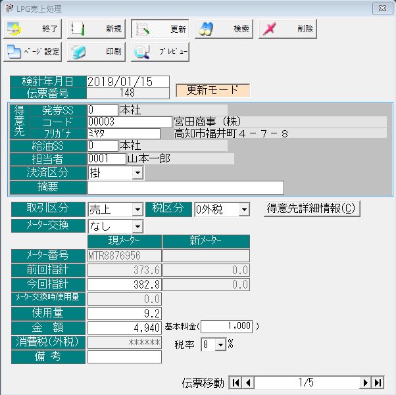Image resolution: width=396 pixels, height=395 pixels.
Task: Open the 取引区分 dropdown showing 売上
Action: pos(137,209)
